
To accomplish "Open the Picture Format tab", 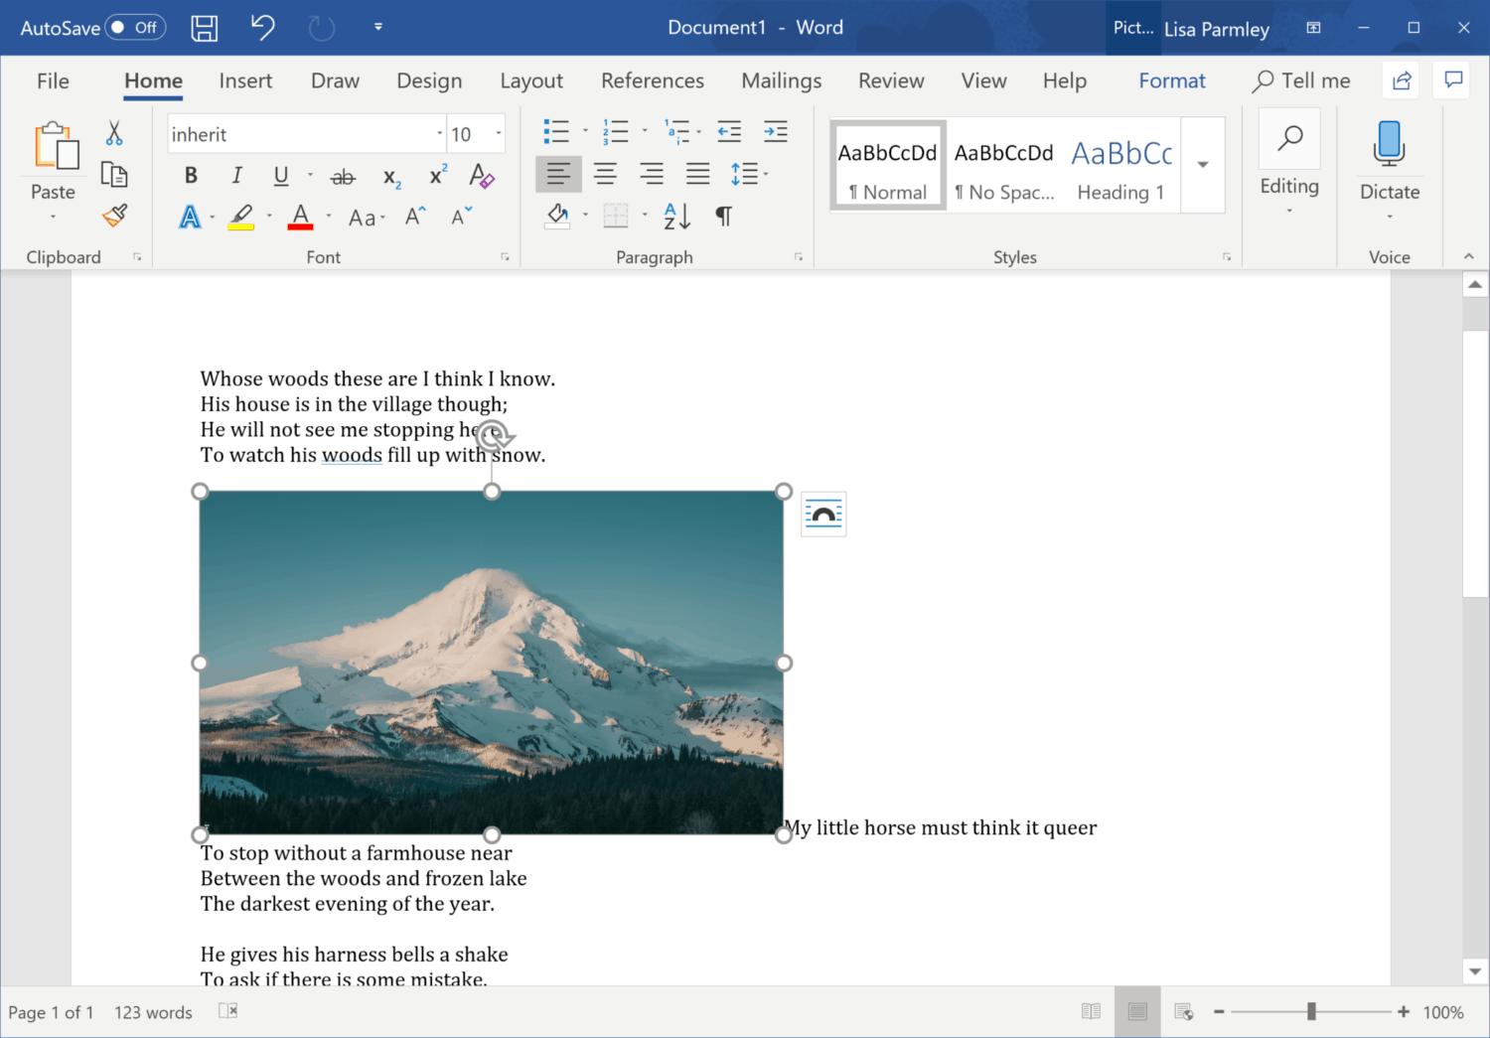I will 1172,80.
